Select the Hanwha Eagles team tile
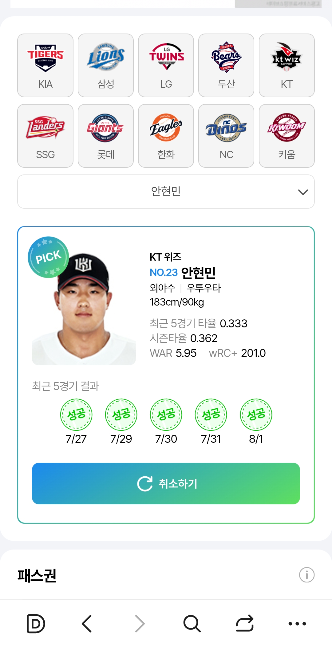This screenshot has height=648, width=332. [x=166, y=136]
